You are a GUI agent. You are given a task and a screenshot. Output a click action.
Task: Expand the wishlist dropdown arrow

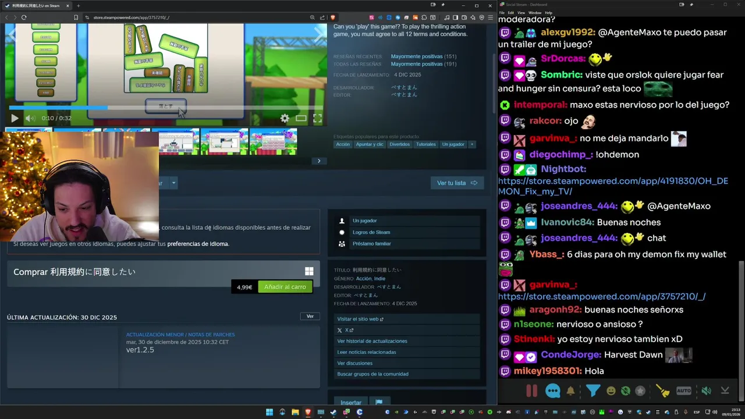click(x=173, y=183)
